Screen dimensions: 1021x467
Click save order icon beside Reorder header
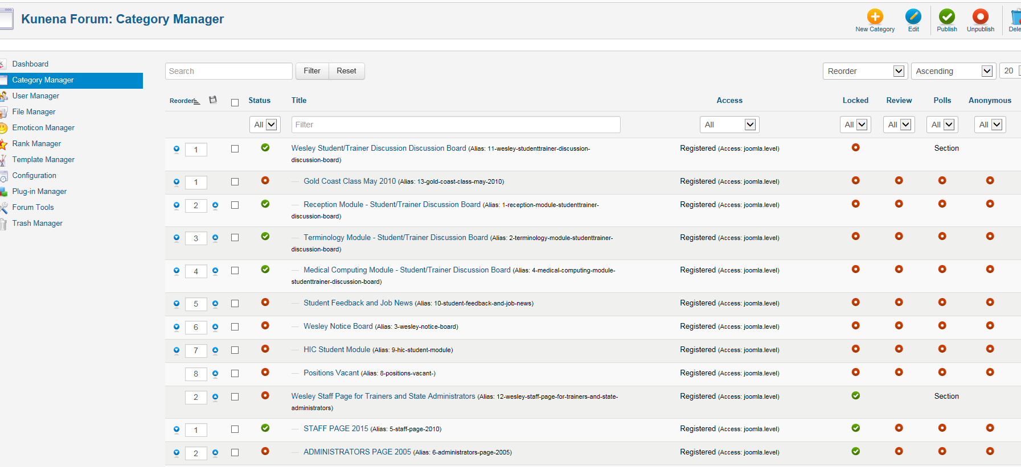(213, 100)
